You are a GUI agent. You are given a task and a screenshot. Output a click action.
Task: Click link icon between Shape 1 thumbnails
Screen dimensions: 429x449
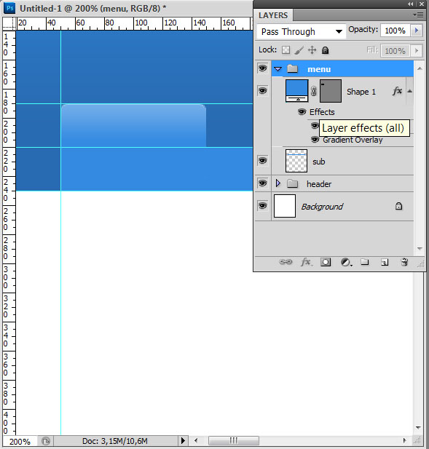tap(313, 92)
